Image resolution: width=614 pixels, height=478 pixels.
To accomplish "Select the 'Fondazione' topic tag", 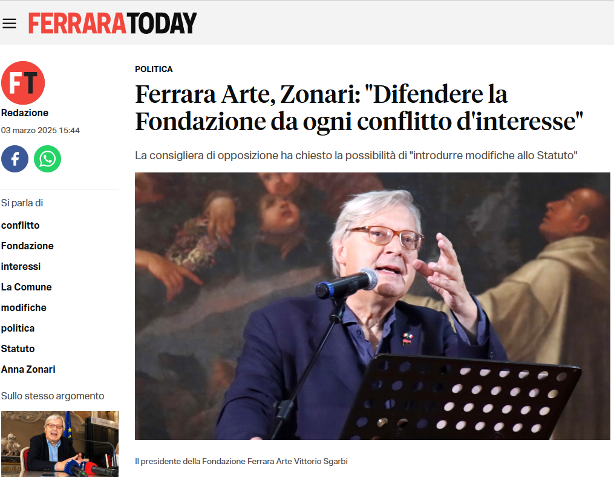I will (x=27, y=246).
